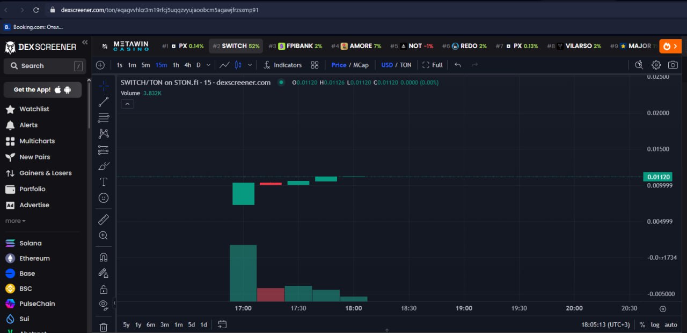This screenshot has width=687, height=333.
Task: Select the text annotation tool
Action: tap(104, 182)
